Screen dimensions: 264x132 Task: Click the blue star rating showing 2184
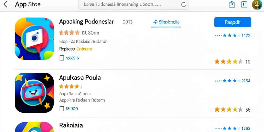point(233,81)
